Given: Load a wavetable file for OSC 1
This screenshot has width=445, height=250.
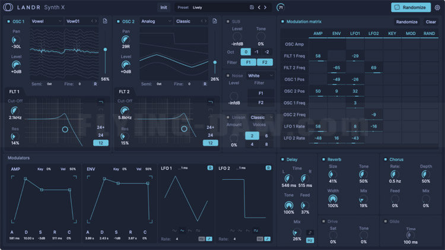Looking at the screenshot, I should pyautogui.click(x=105, y=21).
